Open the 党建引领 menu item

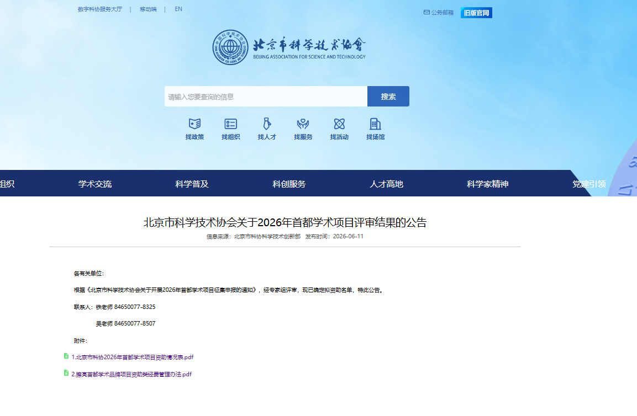click(589, 184)
